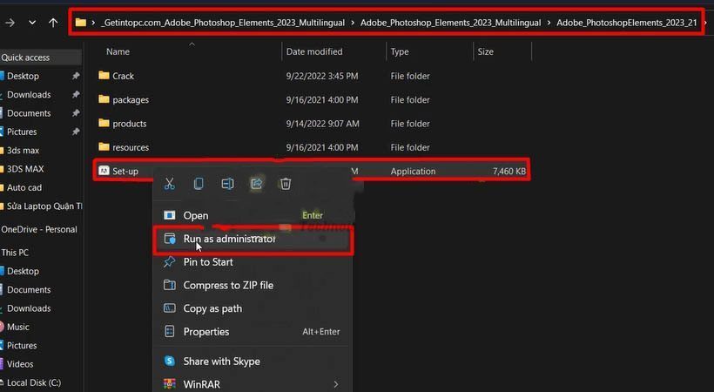Click the Set-up Adobe application icon

pos(104,171)
